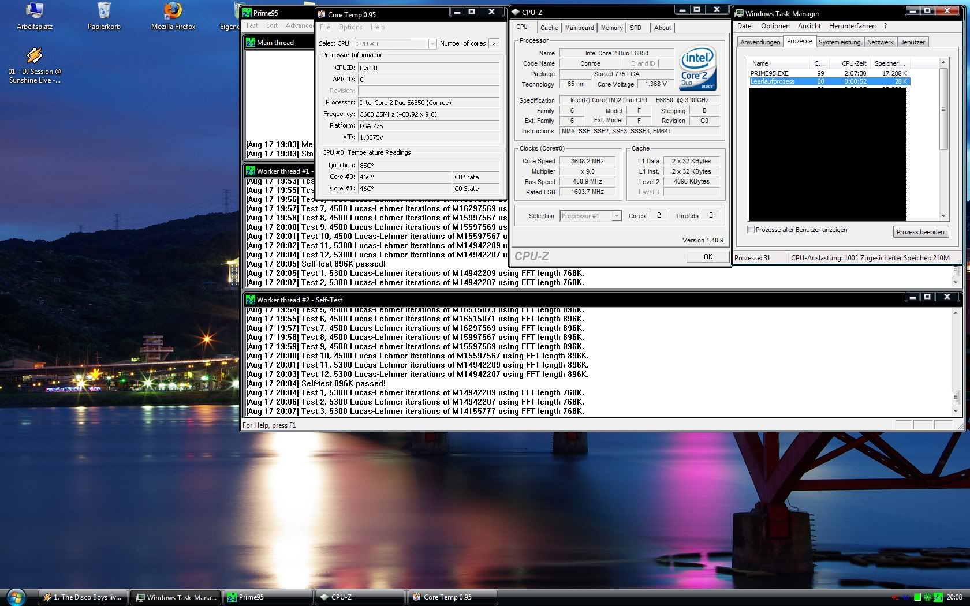This screenshot has height=606, width=970.
Task: Switch to CPU-Z taskbar button
Action: [361, 597]
